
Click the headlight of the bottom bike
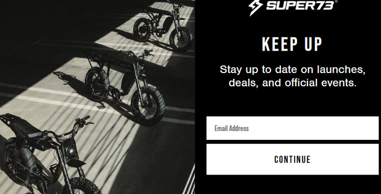(72, 152)
